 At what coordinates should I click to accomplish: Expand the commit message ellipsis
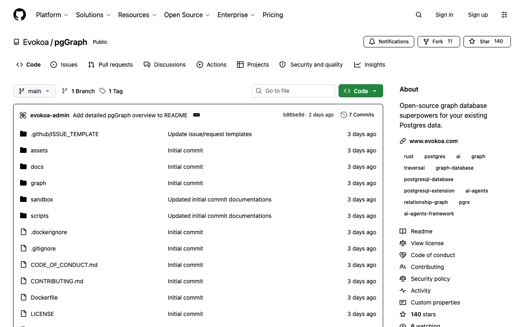pyautogui.click(x=196, y=115)
